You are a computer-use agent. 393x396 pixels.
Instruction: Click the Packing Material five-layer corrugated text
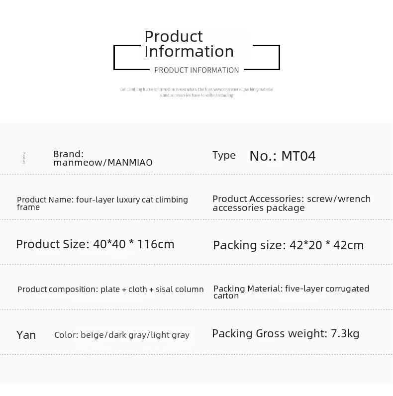click(291, 292)
